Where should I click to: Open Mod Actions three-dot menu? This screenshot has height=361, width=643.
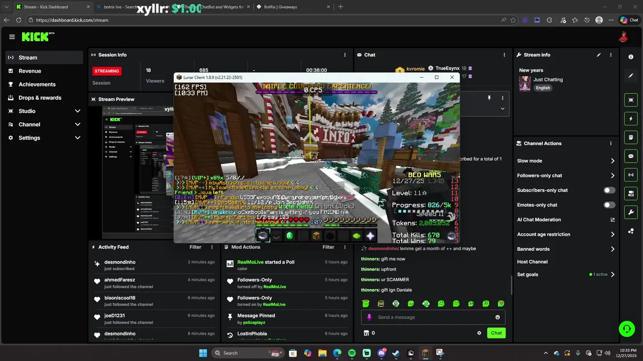pyautogui.click(x=345, y=247)
